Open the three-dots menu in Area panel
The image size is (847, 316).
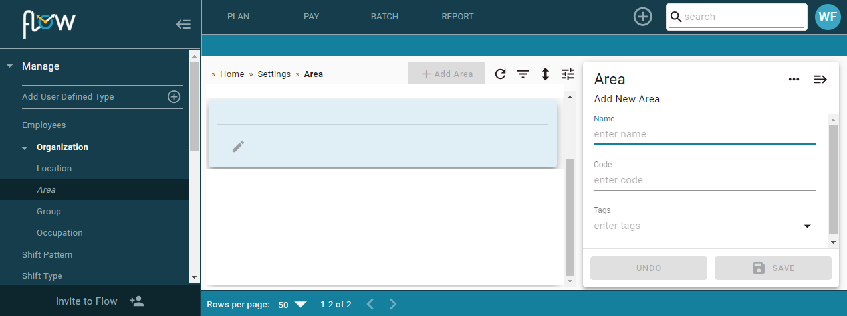pyautogui.click(x=794, y=80)
